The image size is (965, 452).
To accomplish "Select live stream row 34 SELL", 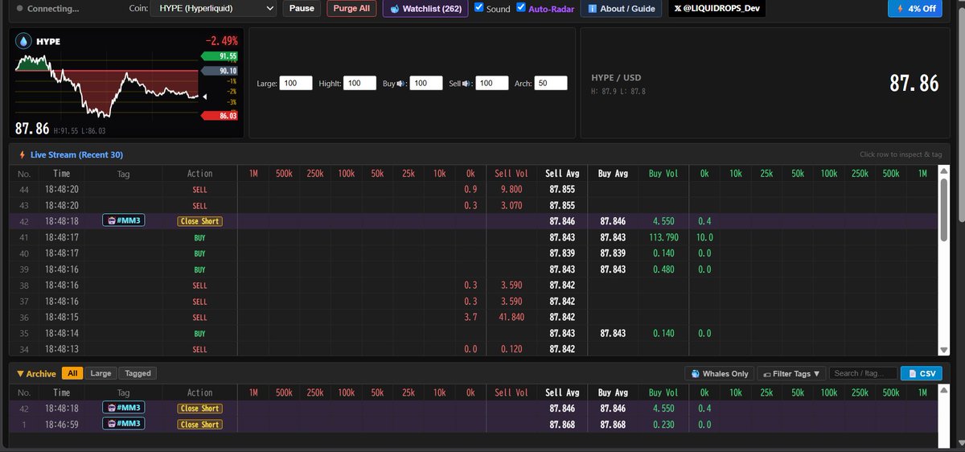I will (474, 349).
